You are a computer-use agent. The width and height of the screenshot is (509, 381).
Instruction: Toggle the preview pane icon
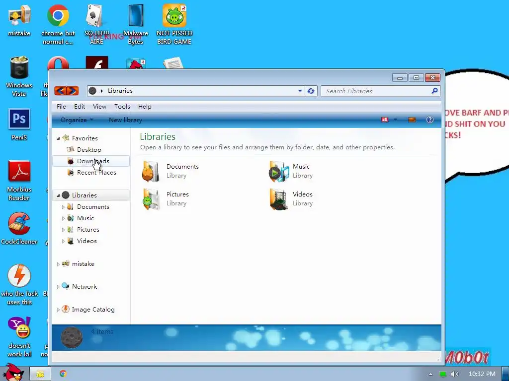[x=412, y=120]
